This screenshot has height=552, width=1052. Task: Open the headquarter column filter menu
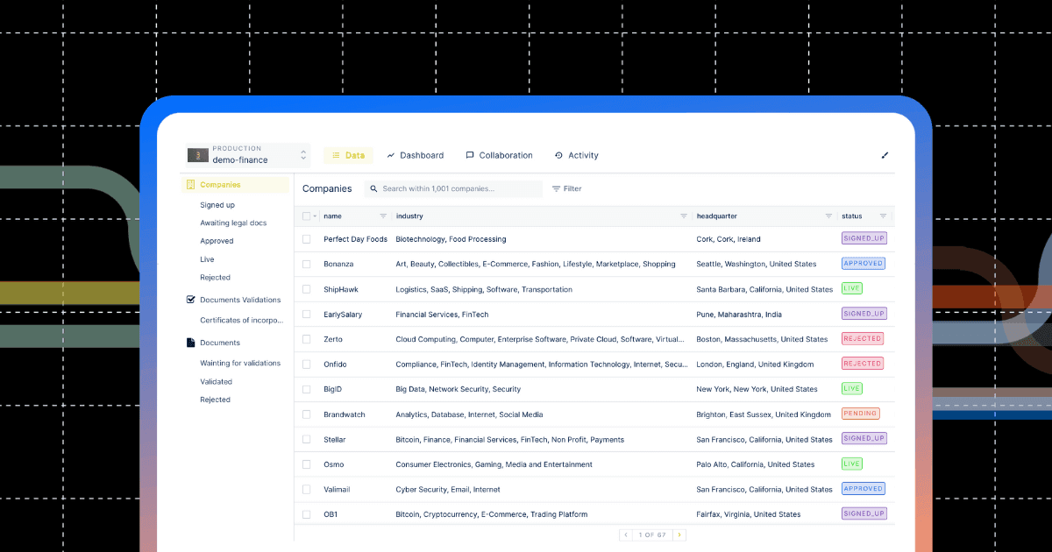[828, 216]
